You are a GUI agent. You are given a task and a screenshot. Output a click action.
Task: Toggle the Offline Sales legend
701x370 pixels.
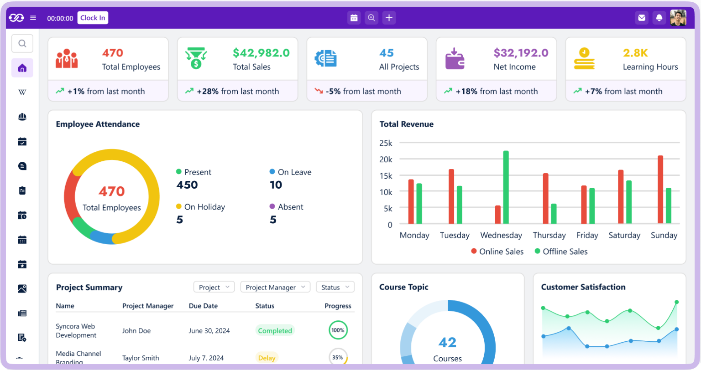coord(561,251)
